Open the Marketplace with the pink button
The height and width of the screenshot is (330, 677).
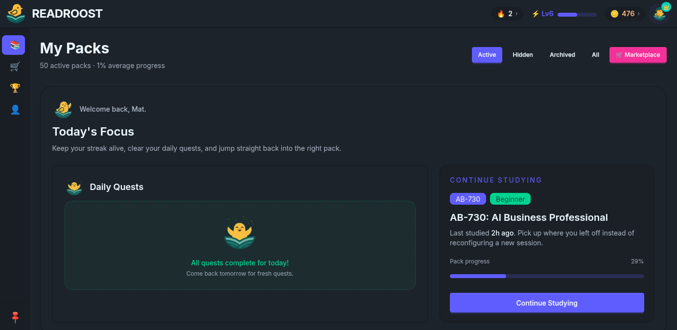coord(638,55)
